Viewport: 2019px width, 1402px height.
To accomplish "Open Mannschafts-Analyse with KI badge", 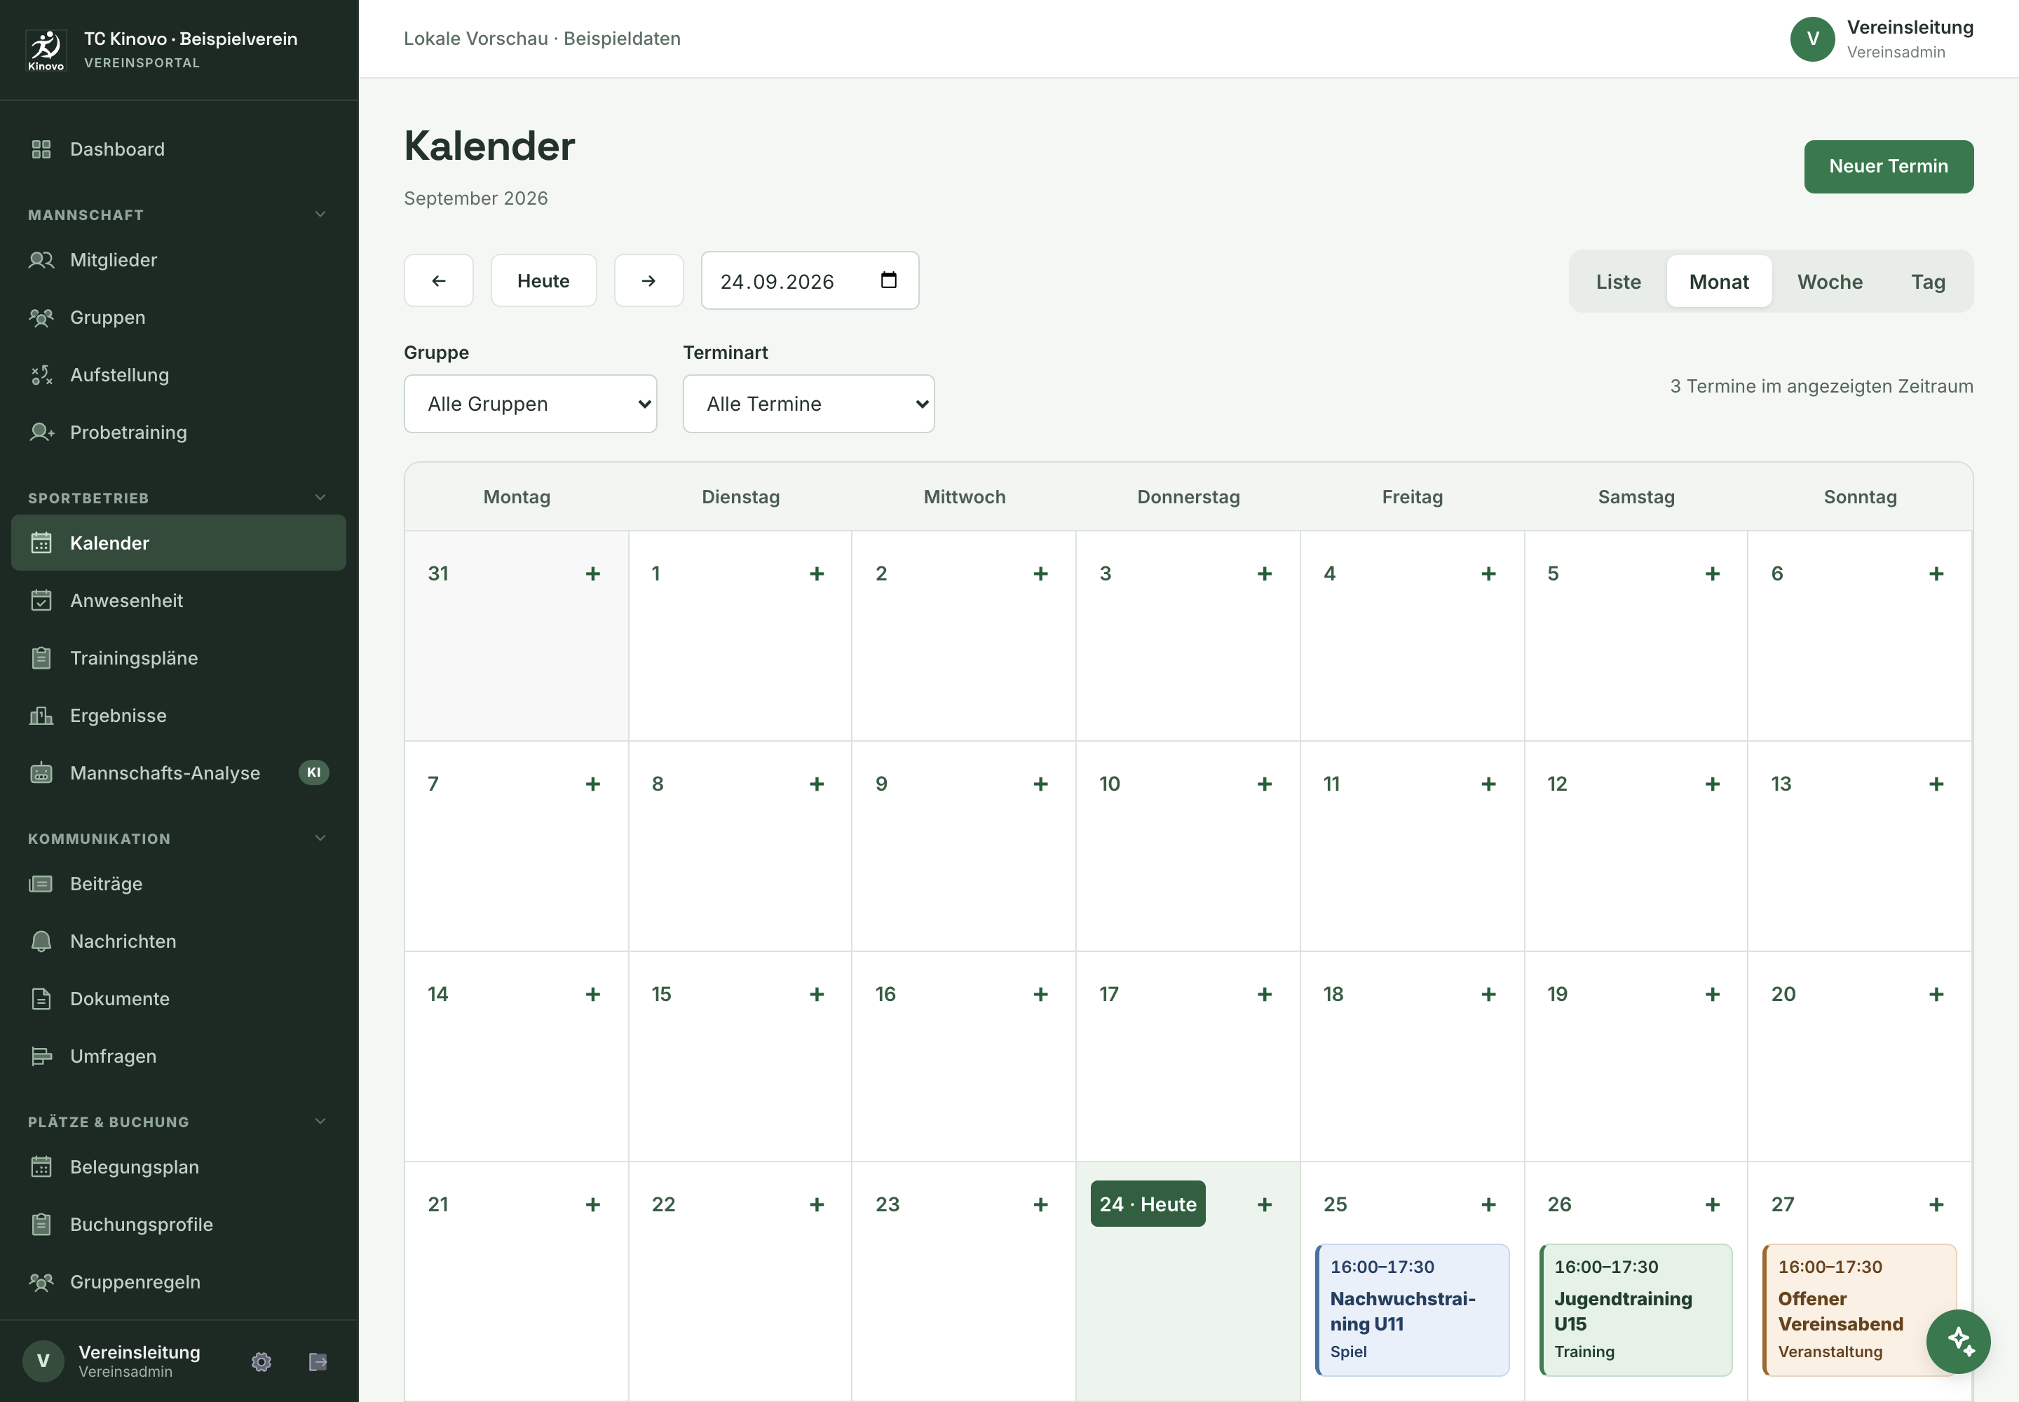I will (178, 773).
